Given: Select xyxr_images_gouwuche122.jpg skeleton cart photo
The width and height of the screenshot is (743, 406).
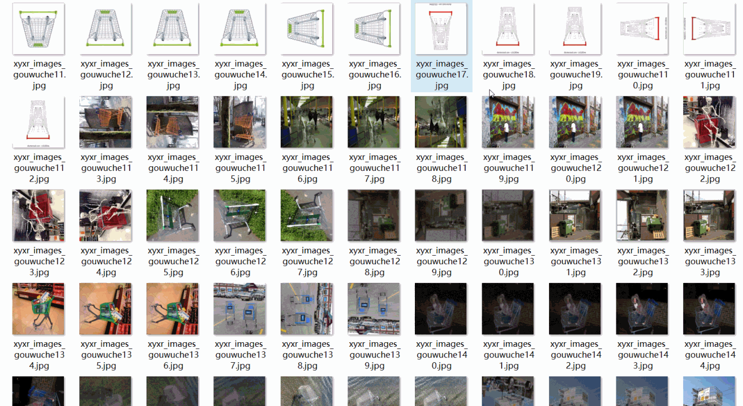Looking at the screenshot, I should [x=710, y=122].
